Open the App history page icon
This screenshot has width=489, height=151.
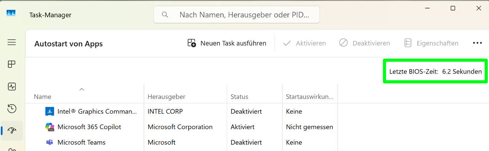click(12, 108)
